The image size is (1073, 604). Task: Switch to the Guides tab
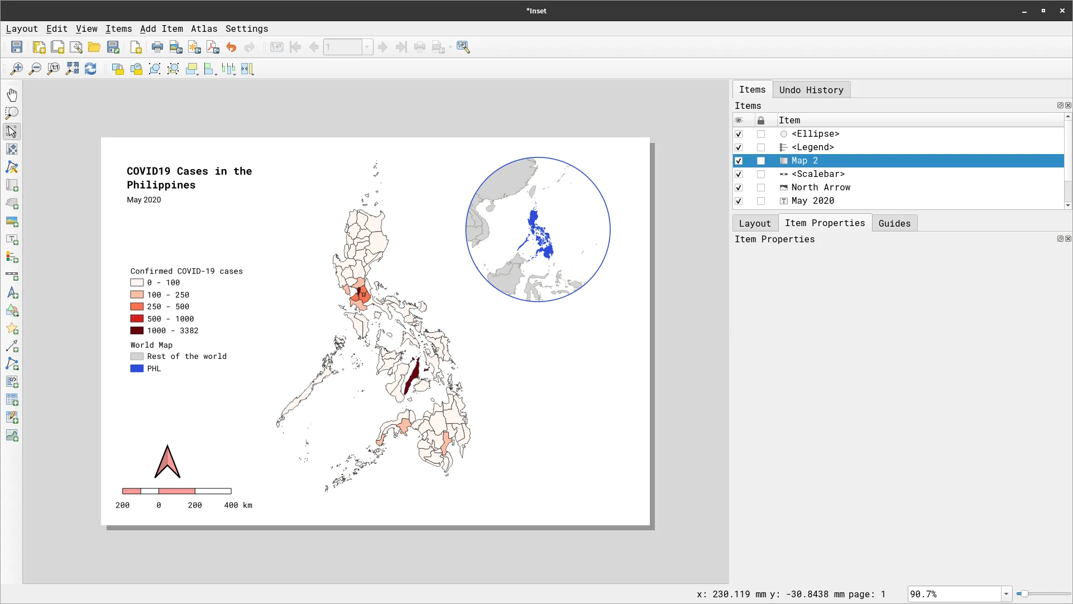(x=894, y=223)
